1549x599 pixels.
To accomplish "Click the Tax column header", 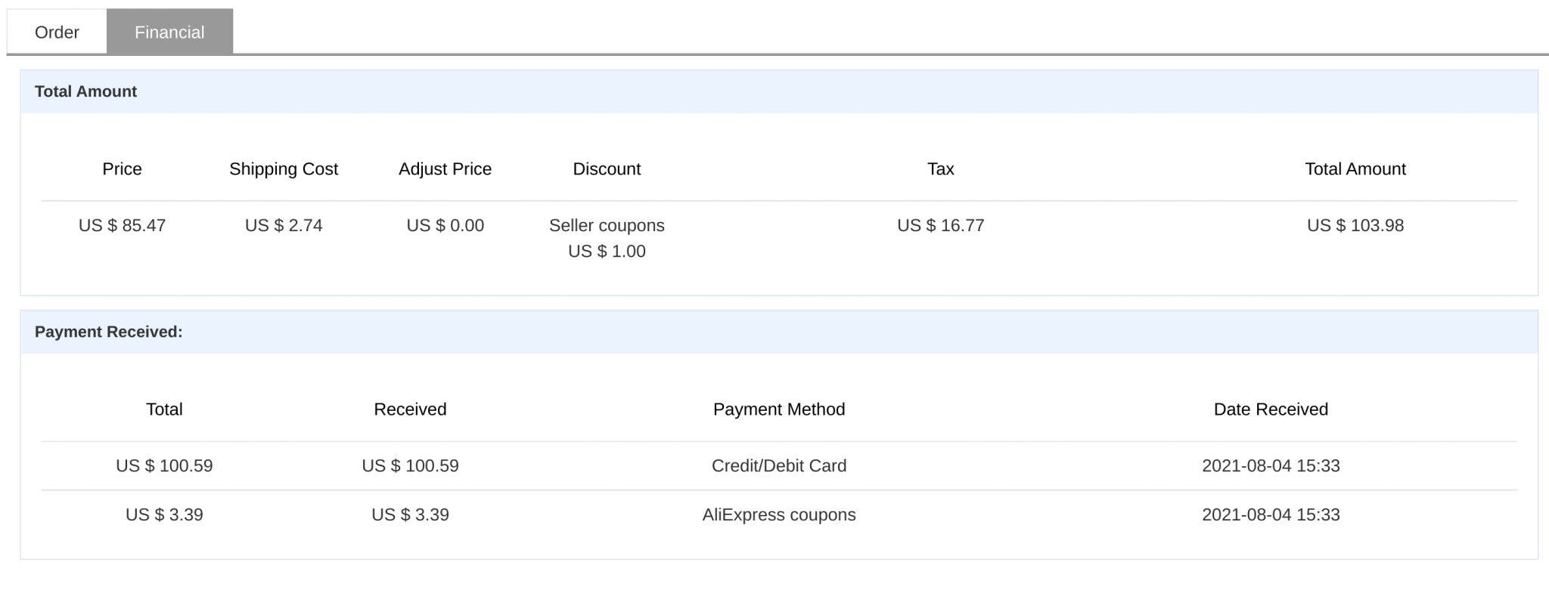I will coord(940,169).
